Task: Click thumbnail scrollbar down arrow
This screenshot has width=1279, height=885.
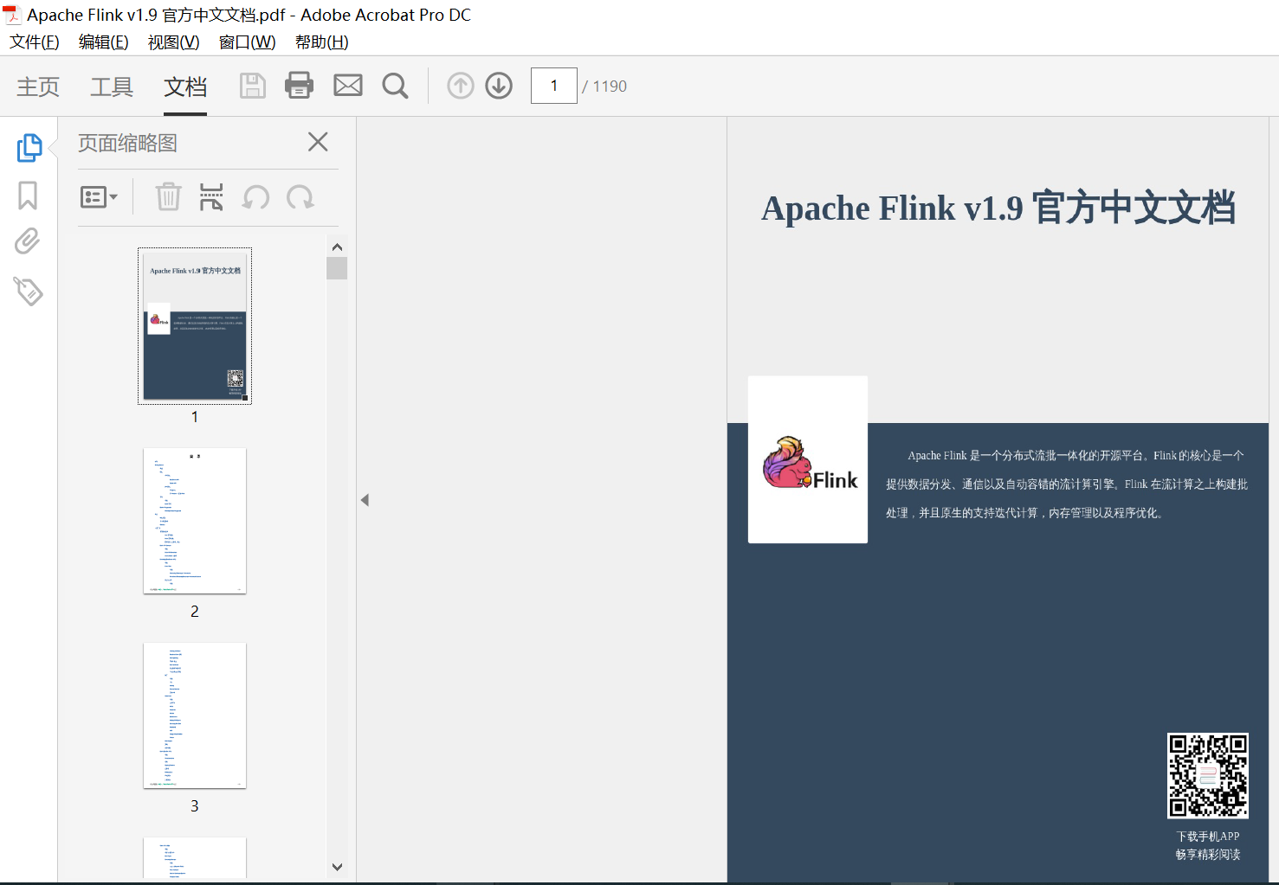Action: [x=337, y=867]
